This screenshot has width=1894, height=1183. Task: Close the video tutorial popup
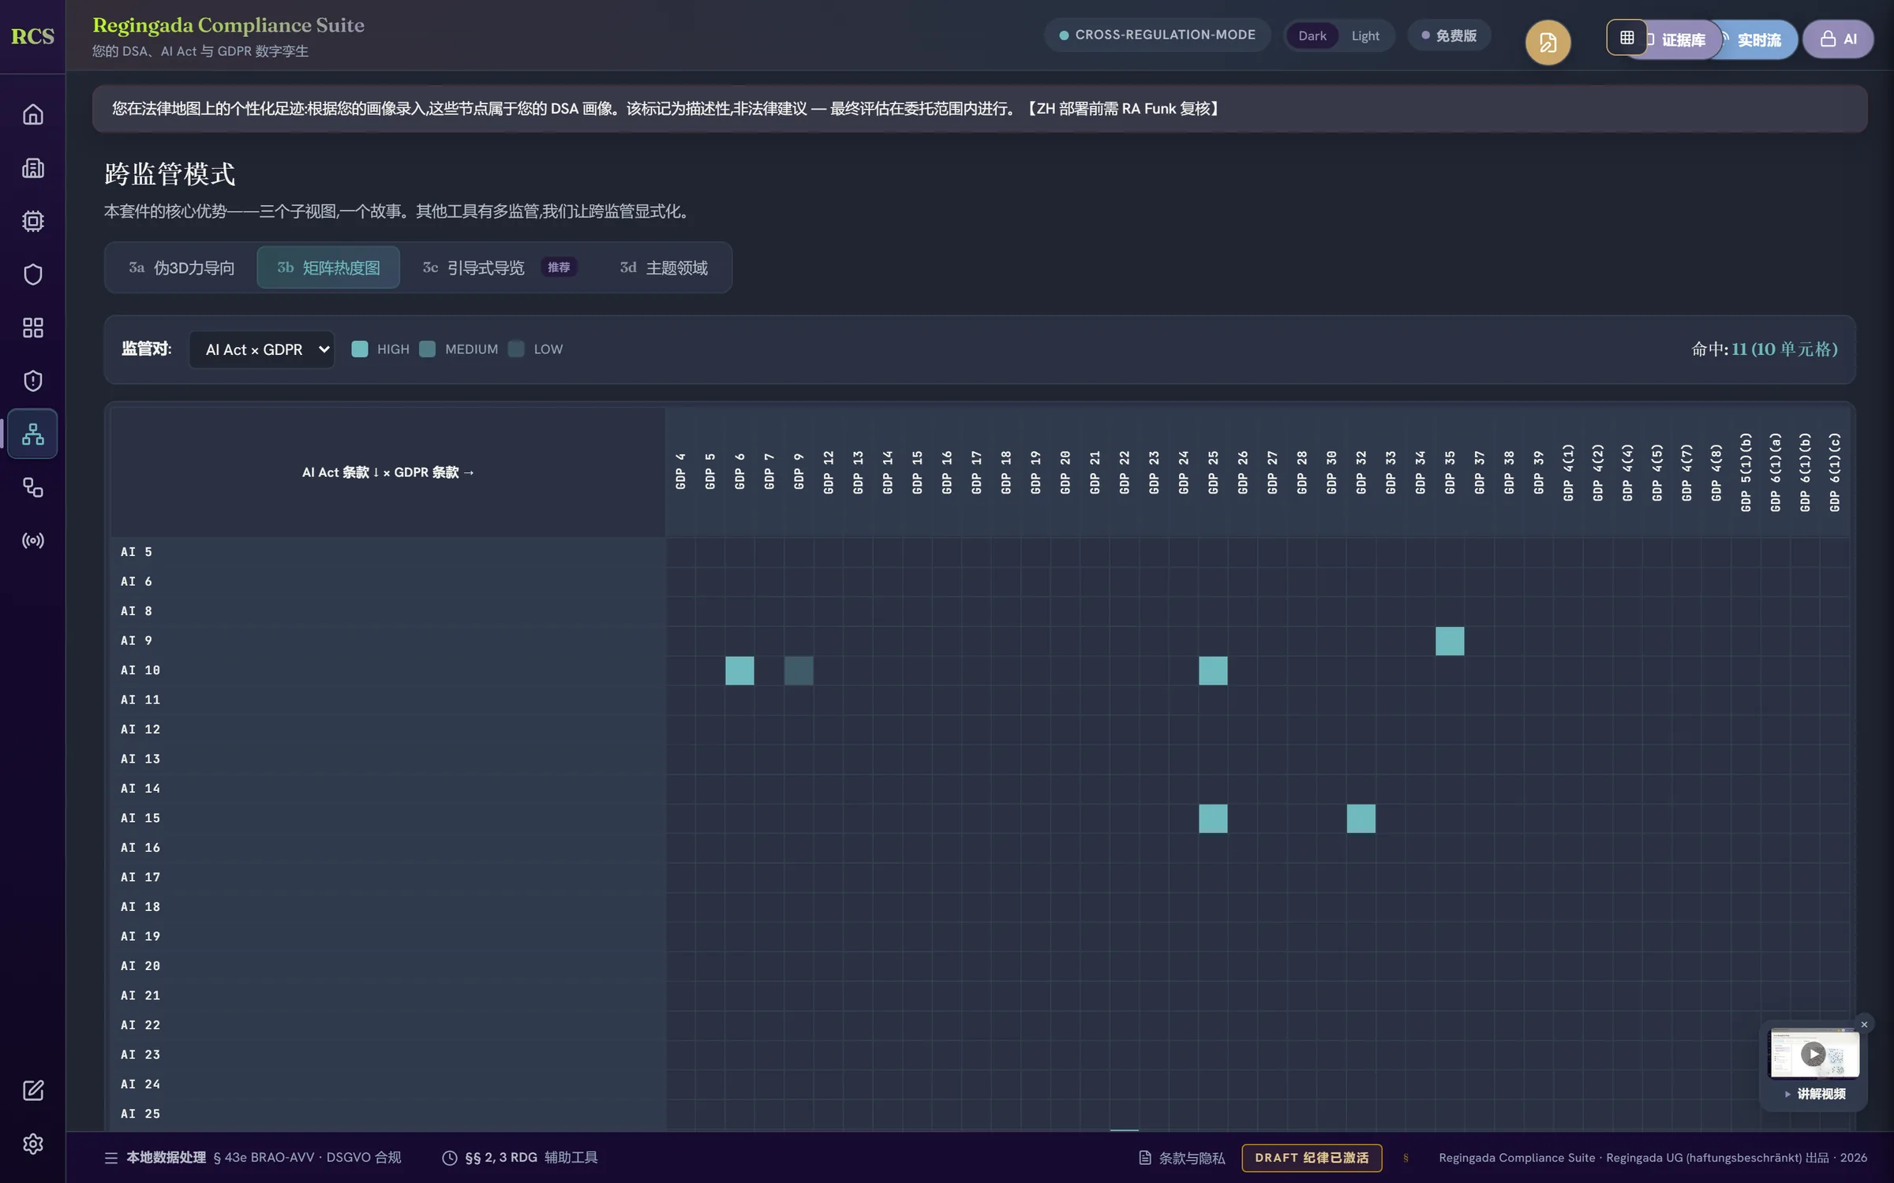[x=1864, y=1024]
